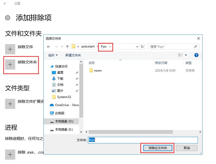Screen dimensions: 216x164
Task: Open the recent locations dropdown arrow
Action: [62, 47]
